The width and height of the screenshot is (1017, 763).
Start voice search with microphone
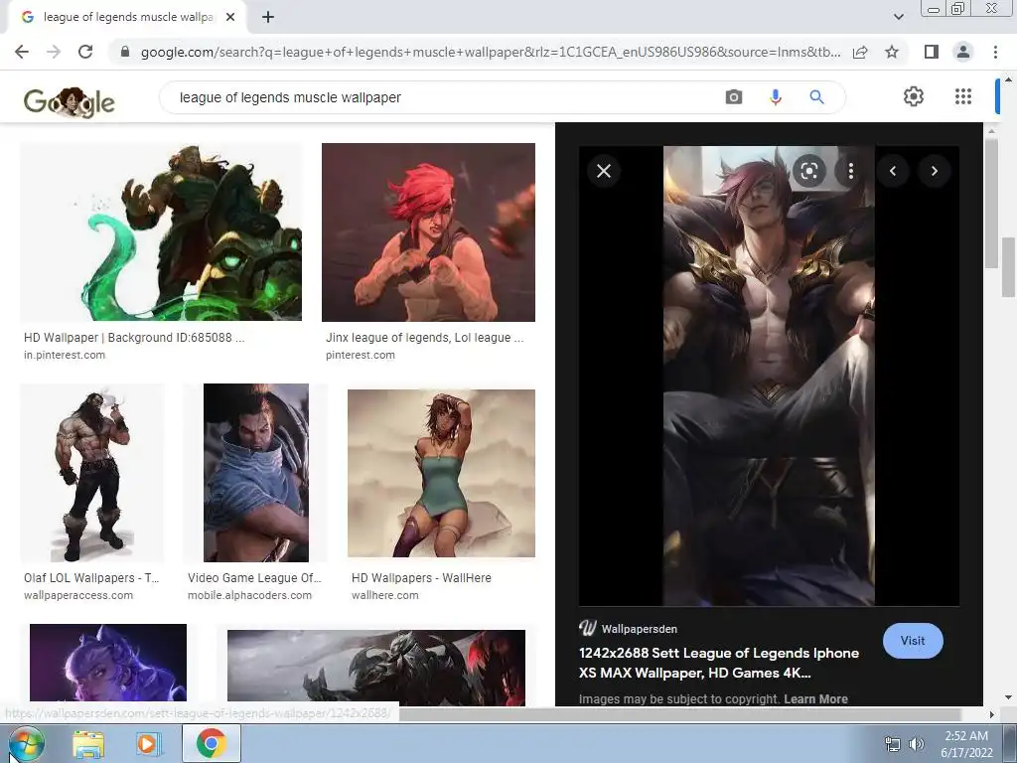(775, 97)
